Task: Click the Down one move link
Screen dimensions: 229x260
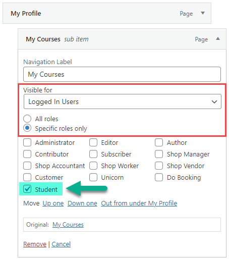Action: pos(82,203)
